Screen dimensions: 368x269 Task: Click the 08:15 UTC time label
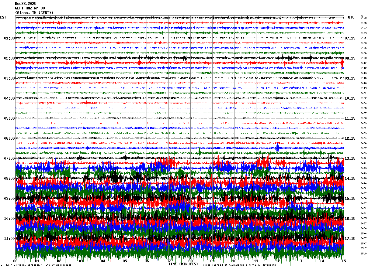pyautogui.click(x=350, y=58)
